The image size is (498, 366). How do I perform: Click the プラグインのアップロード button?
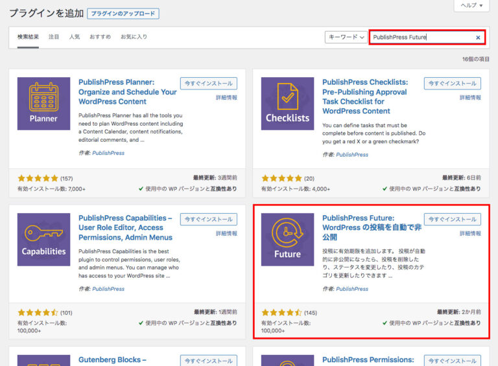123,13
